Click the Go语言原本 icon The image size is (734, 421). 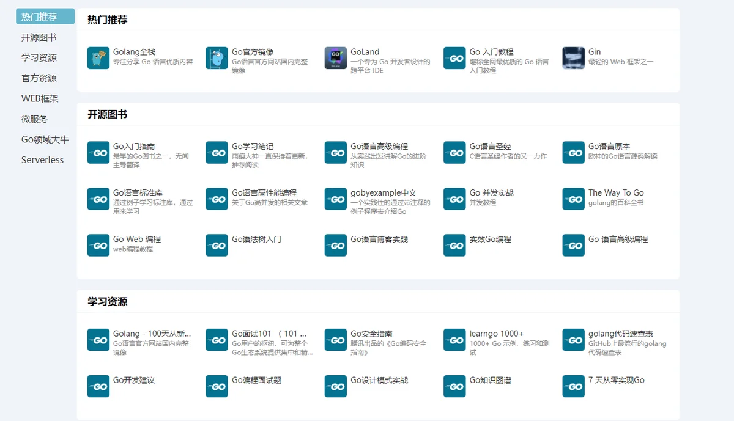point(574,153)
